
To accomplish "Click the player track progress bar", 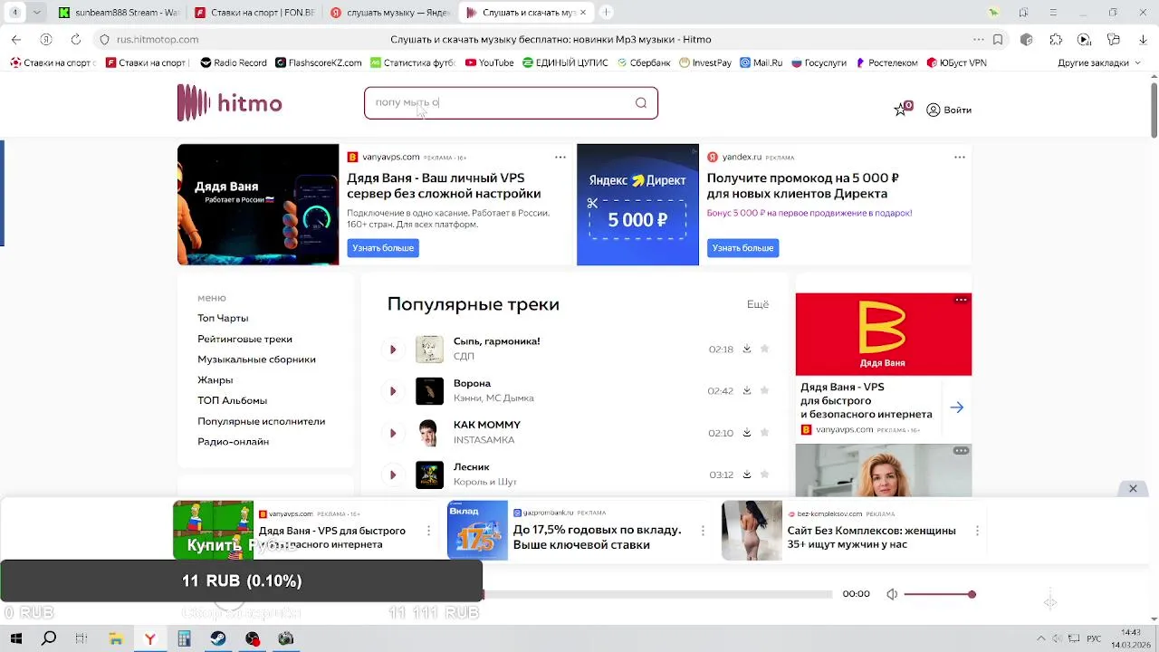I will point(657,594).
